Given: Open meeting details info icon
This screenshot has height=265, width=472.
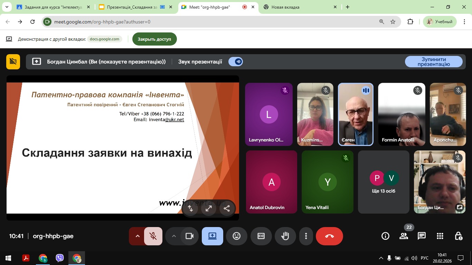Looking at the screenshot, I should pyautogui.click(x=385, y=236).
